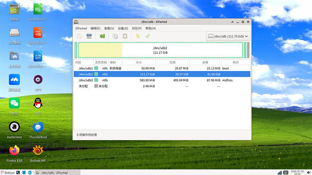The image size is (312, 175).
Task: Launch the terminal from the taskbar
Action: (18, 173)
